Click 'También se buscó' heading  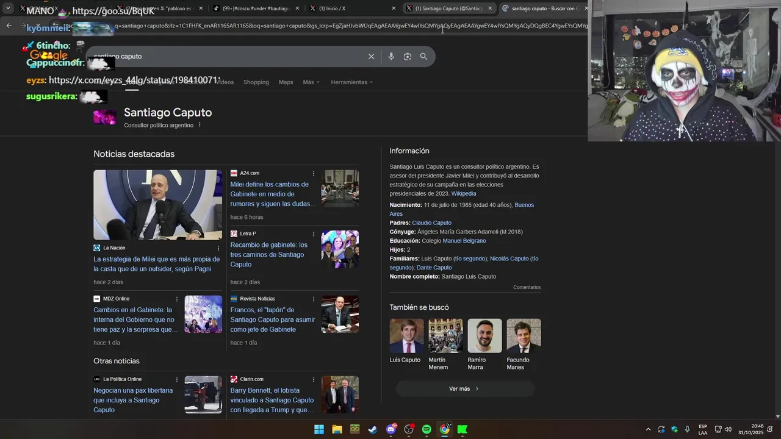point(419,307)
